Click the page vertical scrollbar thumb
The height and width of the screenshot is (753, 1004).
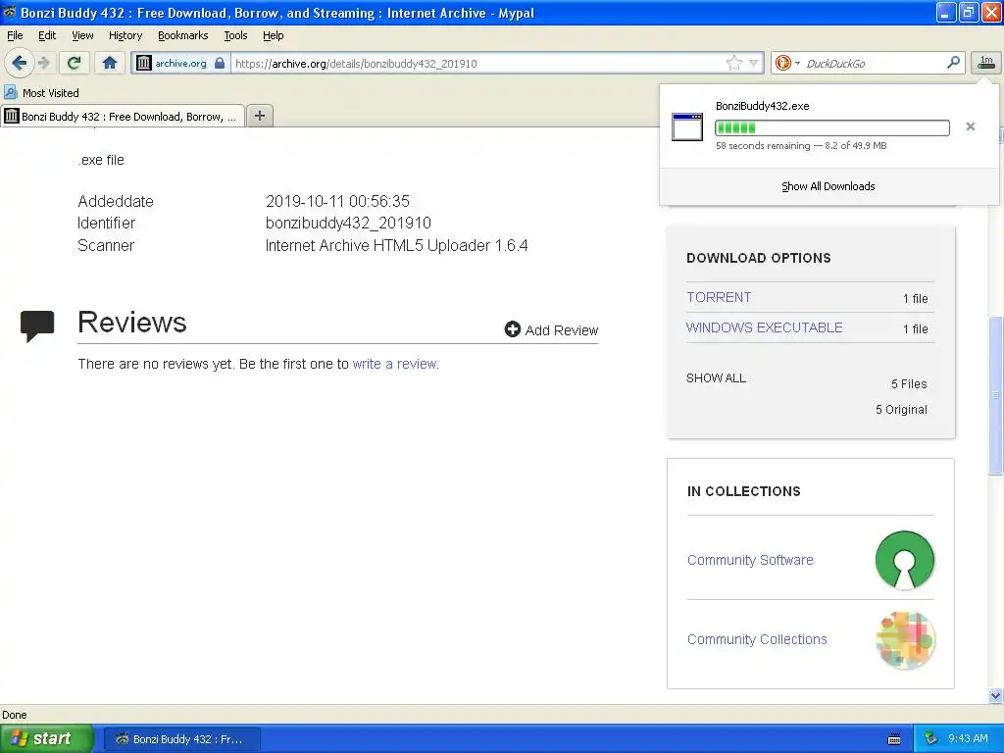tap(995, 395)
